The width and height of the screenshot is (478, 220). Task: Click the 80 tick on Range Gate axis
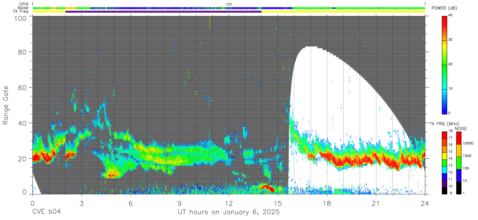[23, 52]
